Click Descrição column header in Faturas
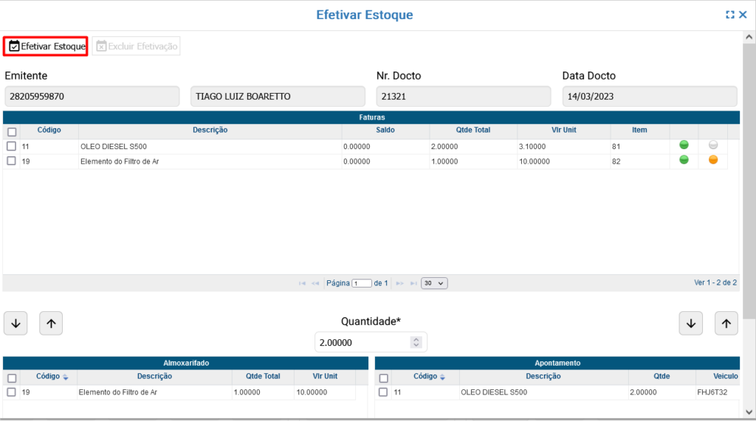Viewport: 756px width, 421px height. coord(210,131)
